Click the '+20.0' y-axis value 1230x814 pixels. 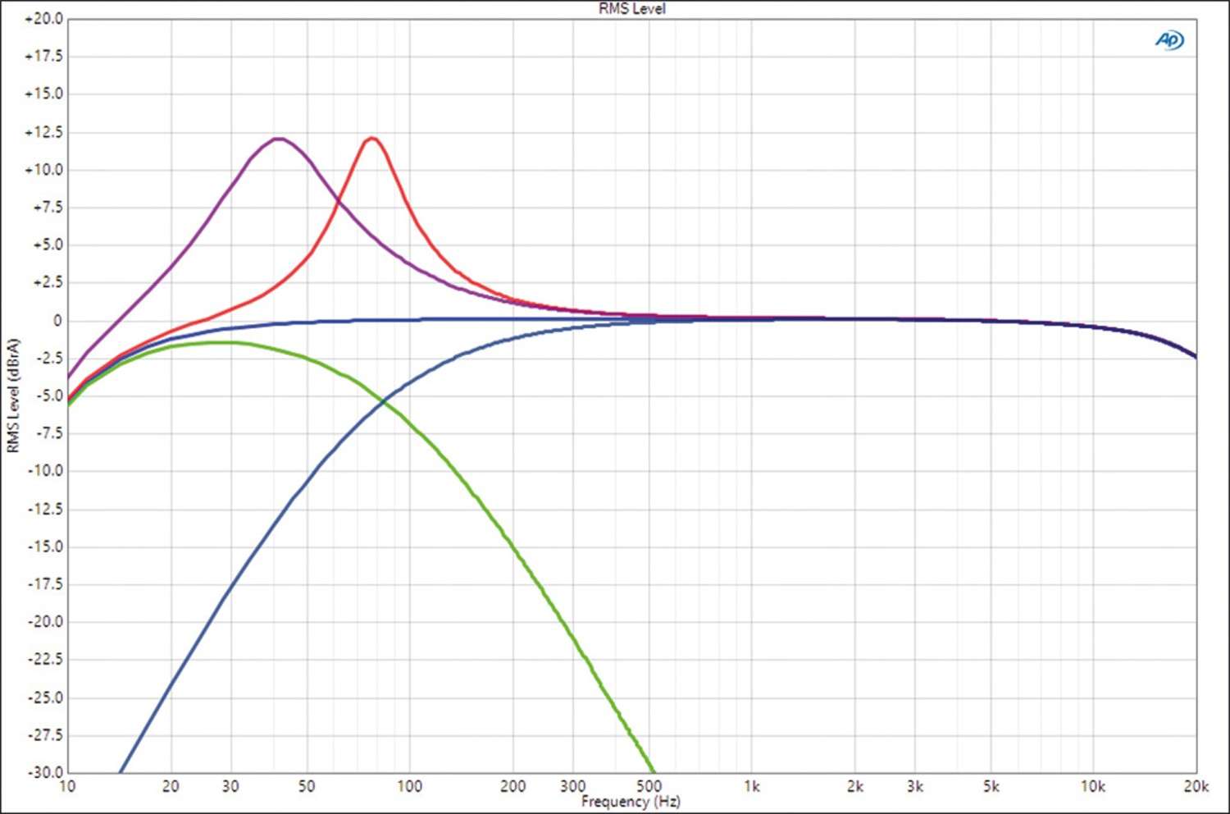click(44, 19)
